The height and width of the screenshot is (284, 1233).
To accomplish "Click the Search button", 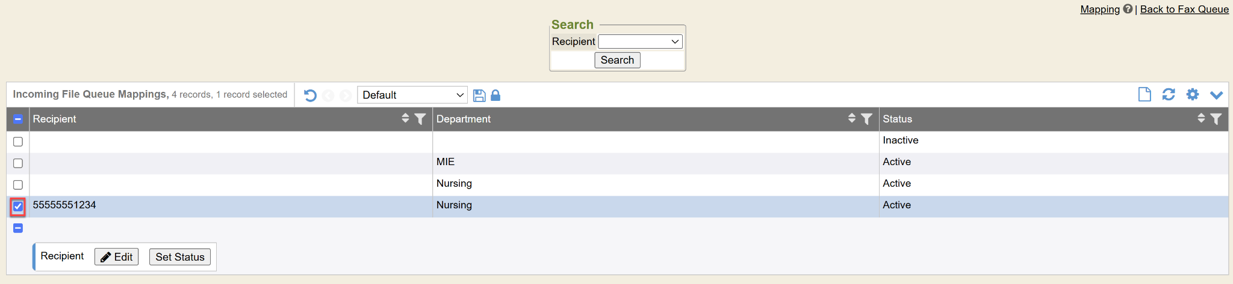I will (617, 60).
